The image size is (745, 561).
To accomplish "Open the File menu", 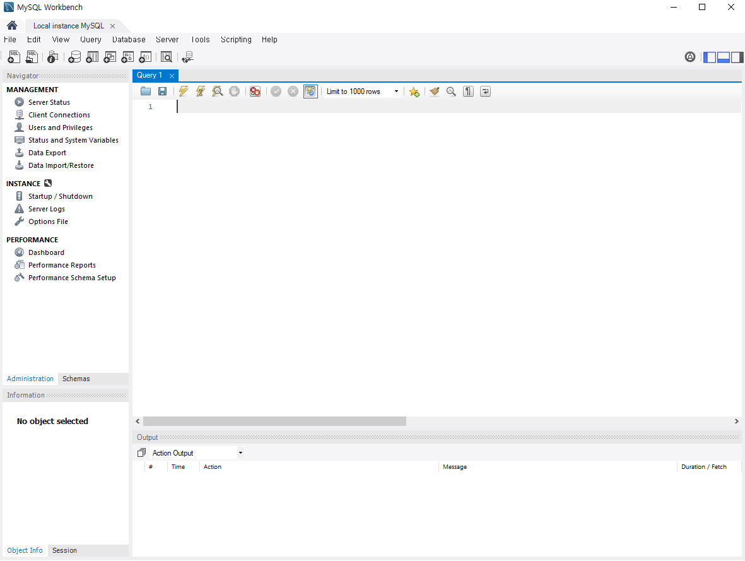I will pyautogui.click(x=10, y=40).
